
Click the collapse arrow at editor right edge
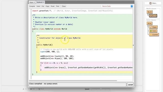point(133,45)
